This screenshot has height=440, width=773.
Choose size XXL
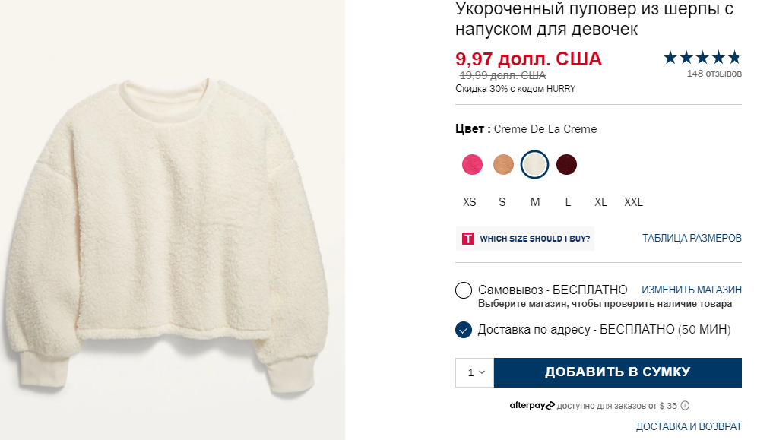[x=633, y=202]
